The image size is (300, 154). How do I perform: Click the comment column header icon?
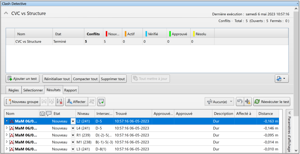pos(49,114)
